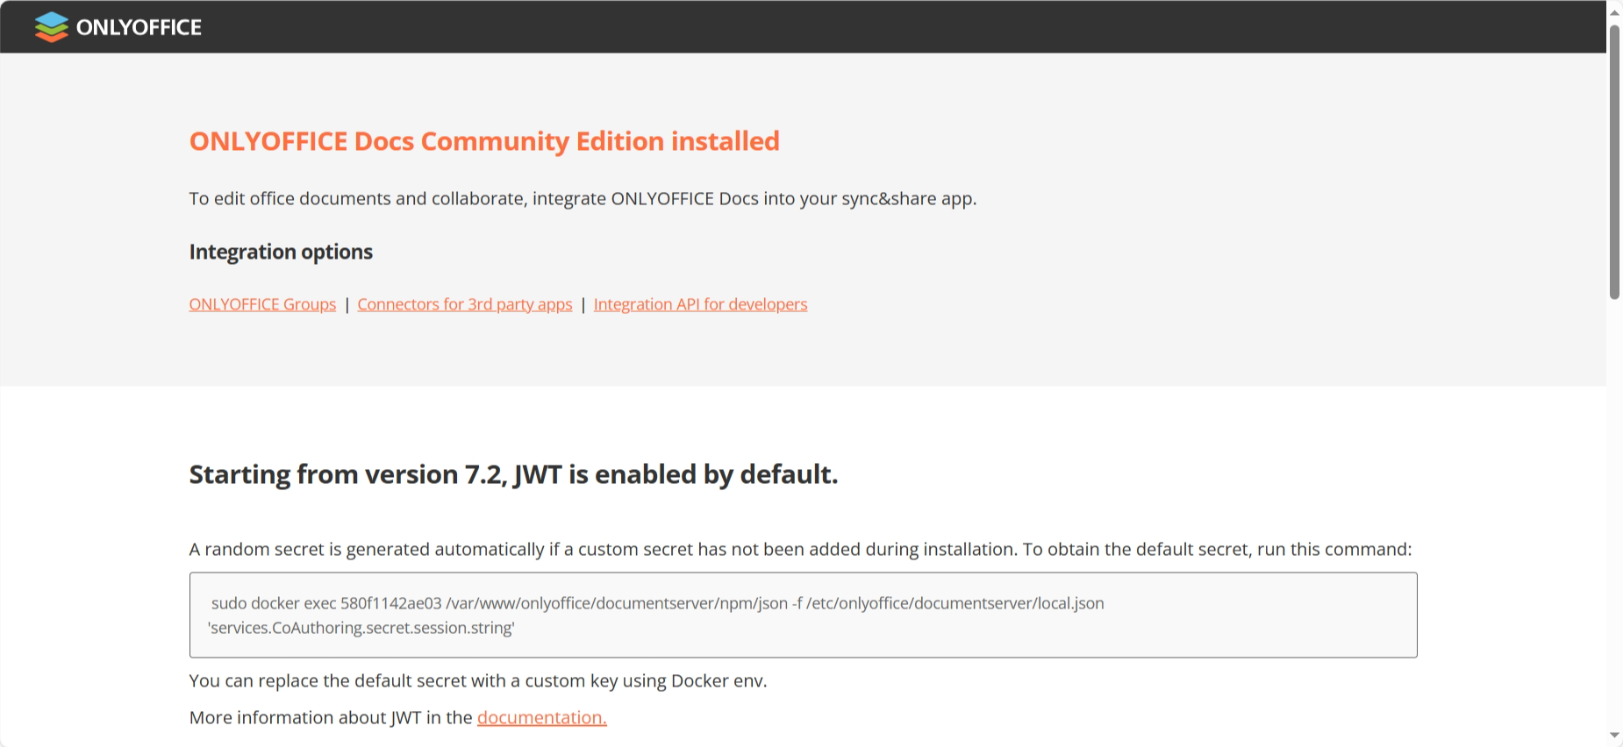Click the vertical scrollbar thumb
Image resolution: width=1623 pixels, height=747 pixels.
tap(1614, 162)
